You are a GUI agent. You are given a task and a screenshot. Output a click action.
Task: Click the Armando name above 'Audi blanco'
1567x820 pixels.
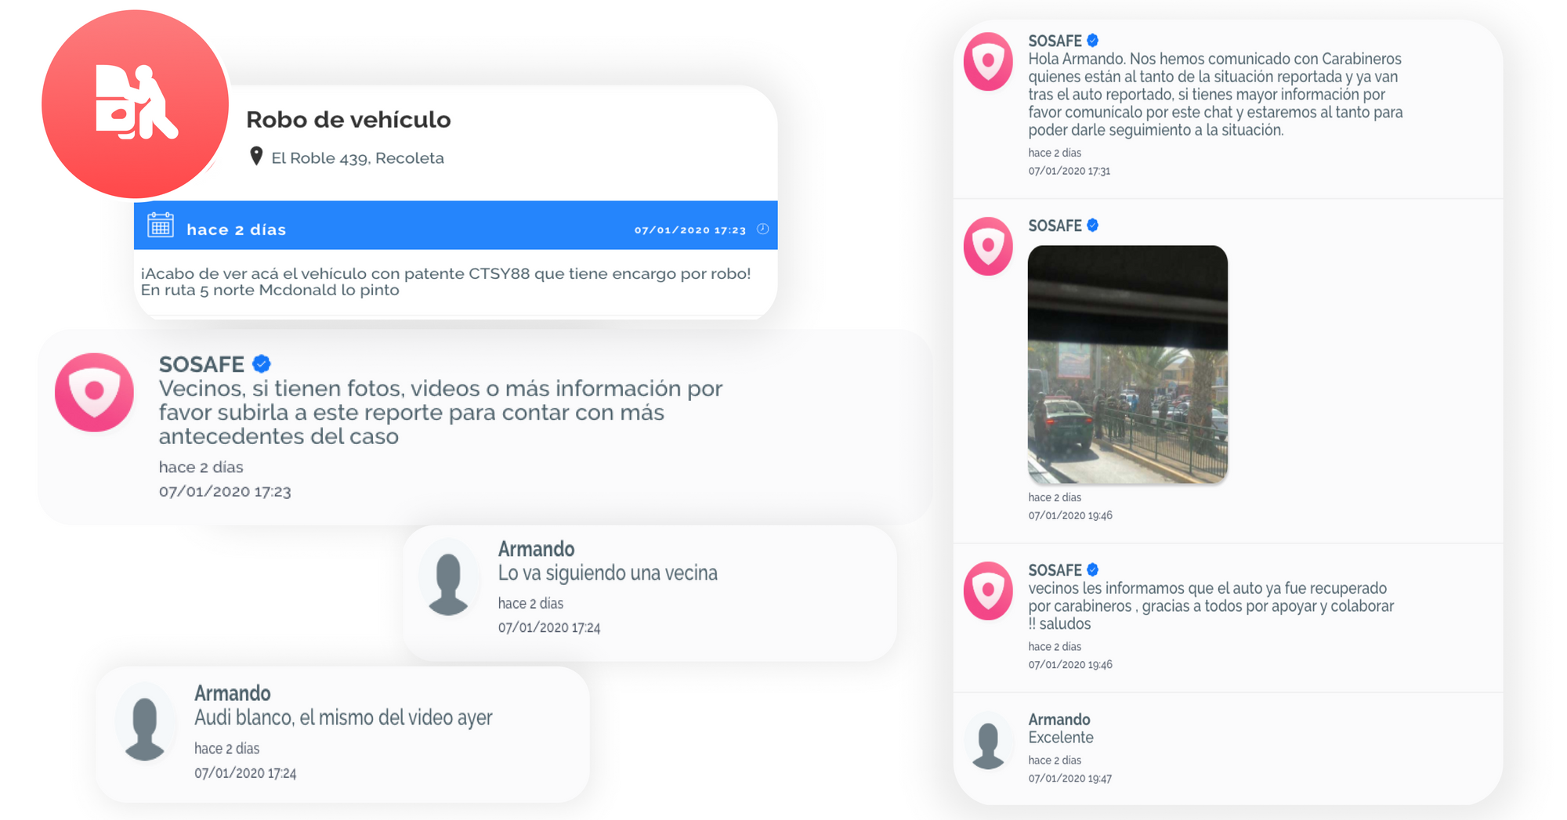tap(232, 693)
